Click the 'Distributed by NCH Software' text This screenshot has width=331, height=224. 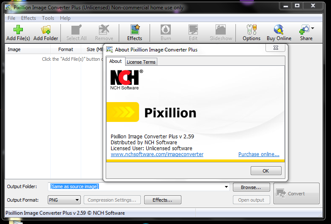(x=144, y=143)
